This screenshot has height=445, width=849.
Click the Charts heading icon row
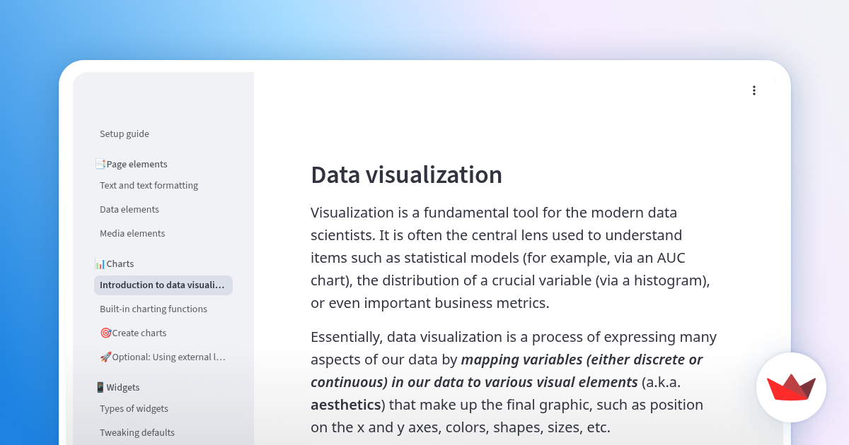pos(115,263)
